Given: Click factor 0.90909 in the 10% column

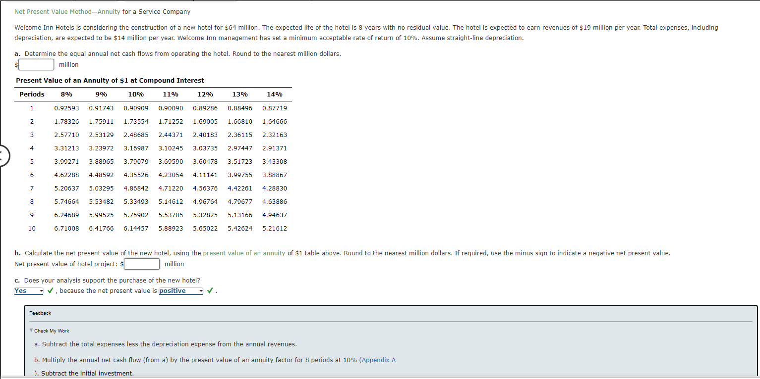Looking at the screenshot, I should [136, 108].
